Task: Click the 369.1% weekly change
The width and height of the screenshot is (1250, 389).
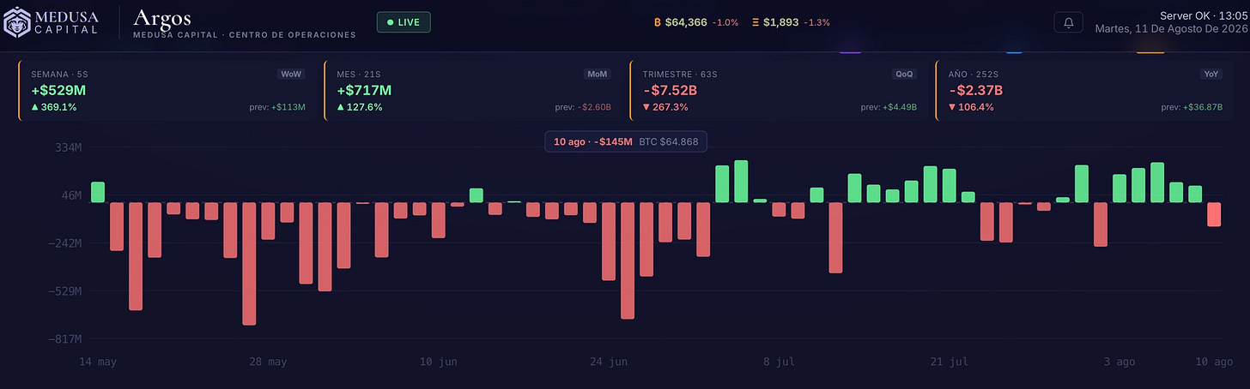Action: click(54, 107)
